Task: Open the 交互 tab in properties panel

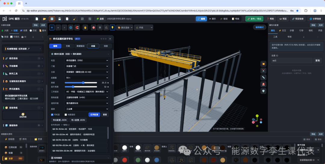Action: (x=282, y=30)
